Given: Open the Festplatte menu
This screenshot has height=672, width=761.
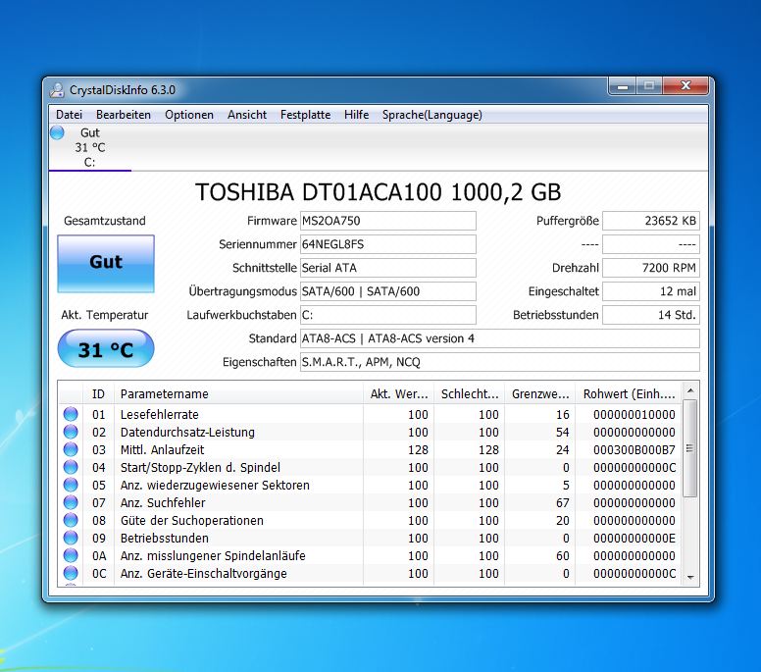Looking at the screenshot, I should (305, 115).
